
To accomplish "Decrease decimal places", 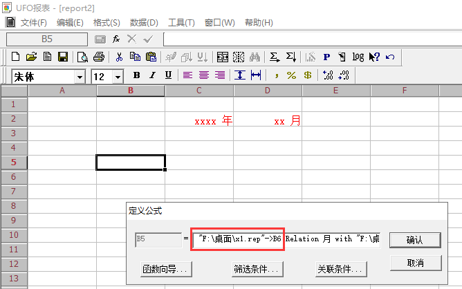I will 344,75.
